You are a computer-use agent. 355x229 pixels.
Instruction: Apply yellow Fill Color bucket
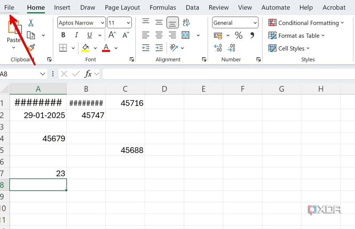coord(85,48)
